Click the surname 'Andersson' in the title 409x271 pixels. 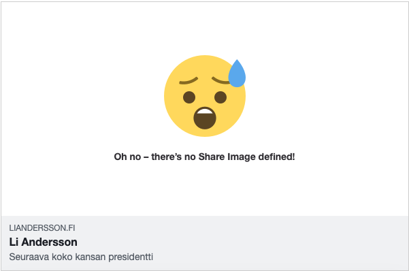pos(49,242)
